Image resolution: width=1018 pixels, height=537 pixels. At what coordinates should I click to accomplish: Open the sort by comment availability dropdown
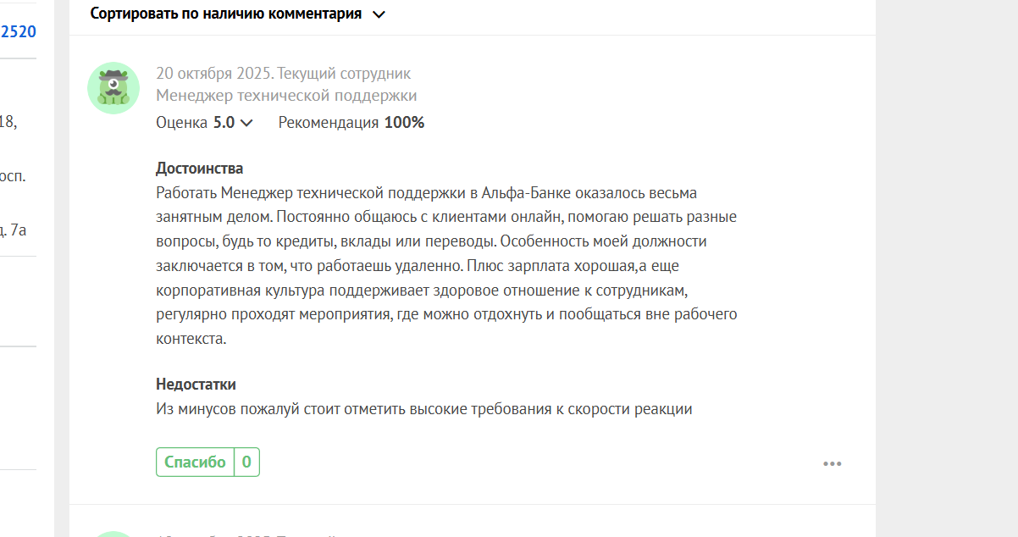(226, 14)
